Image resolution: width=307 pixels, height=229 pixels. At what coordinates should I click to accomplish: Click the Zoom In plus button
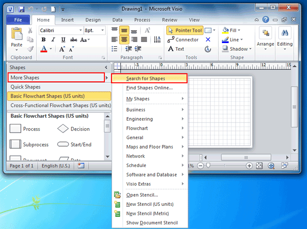249,166
